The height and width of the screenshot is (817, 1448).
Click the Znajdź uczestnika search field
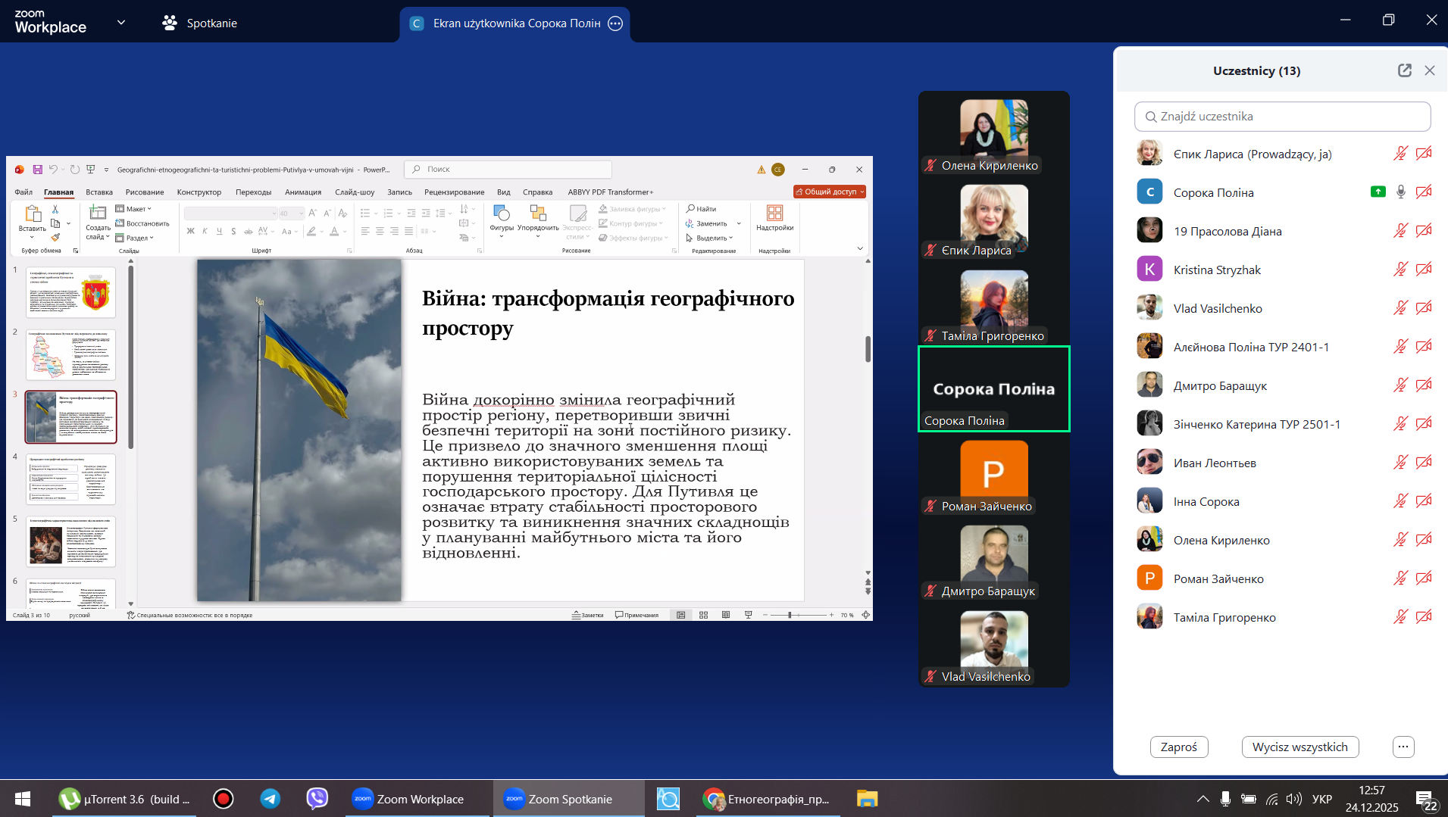[x=1282, y=117]
